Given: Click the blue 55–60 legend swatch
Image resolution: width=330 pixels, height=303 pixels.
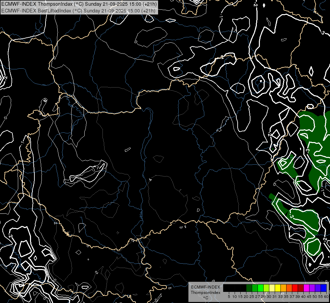Looking at the screenshot, I should (324, 288).
